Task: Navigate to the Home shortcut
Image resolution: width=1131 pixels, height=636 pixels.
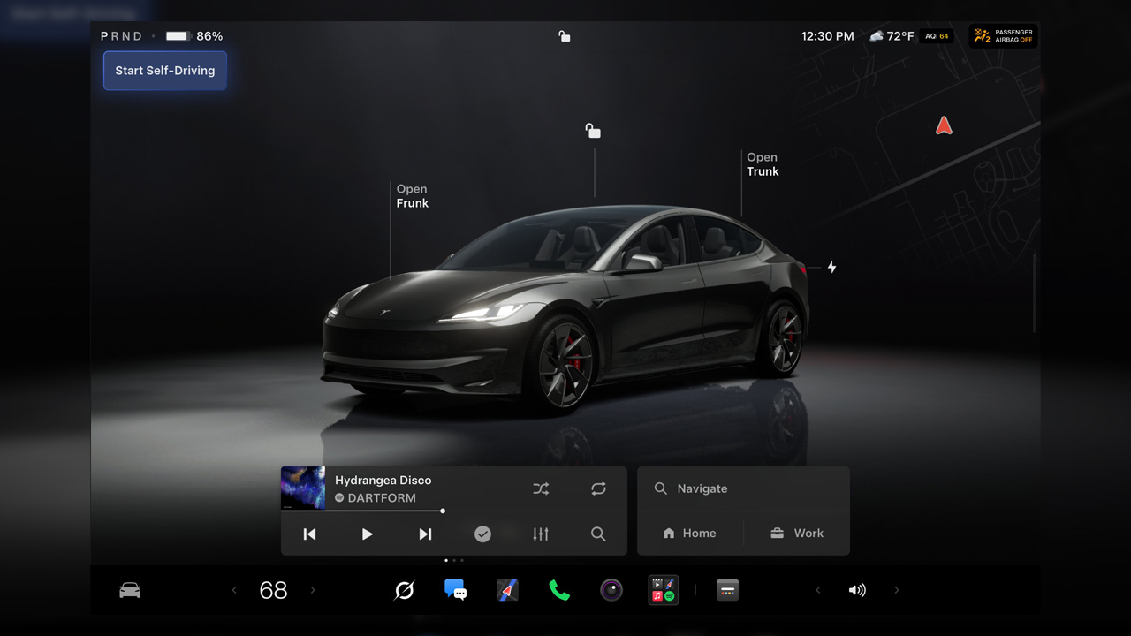Action: coord(690,534)
